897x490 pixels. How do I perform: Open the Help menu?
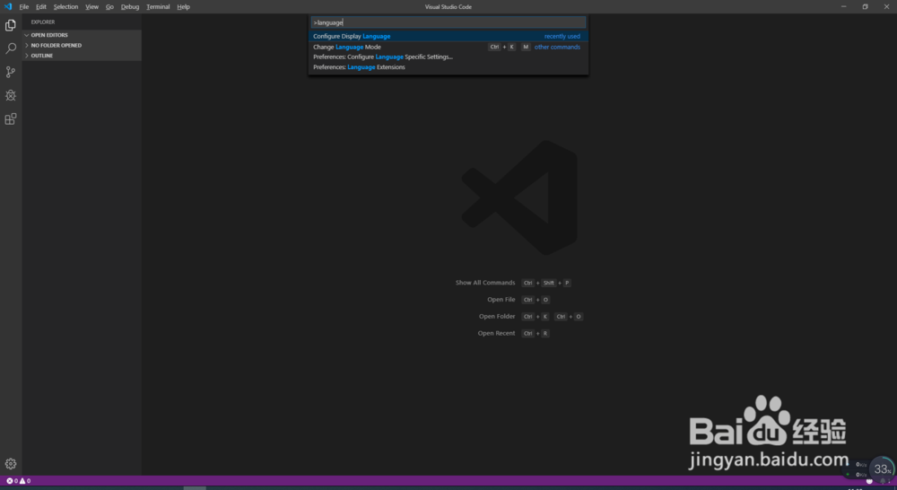tap(183, 7)
